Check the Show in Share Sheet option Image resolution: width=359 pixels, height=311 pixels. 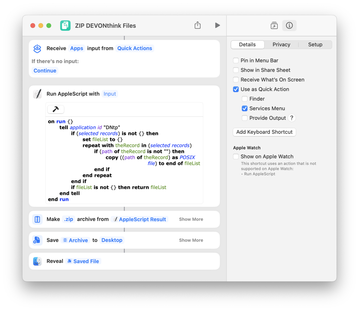pos(236,70)
